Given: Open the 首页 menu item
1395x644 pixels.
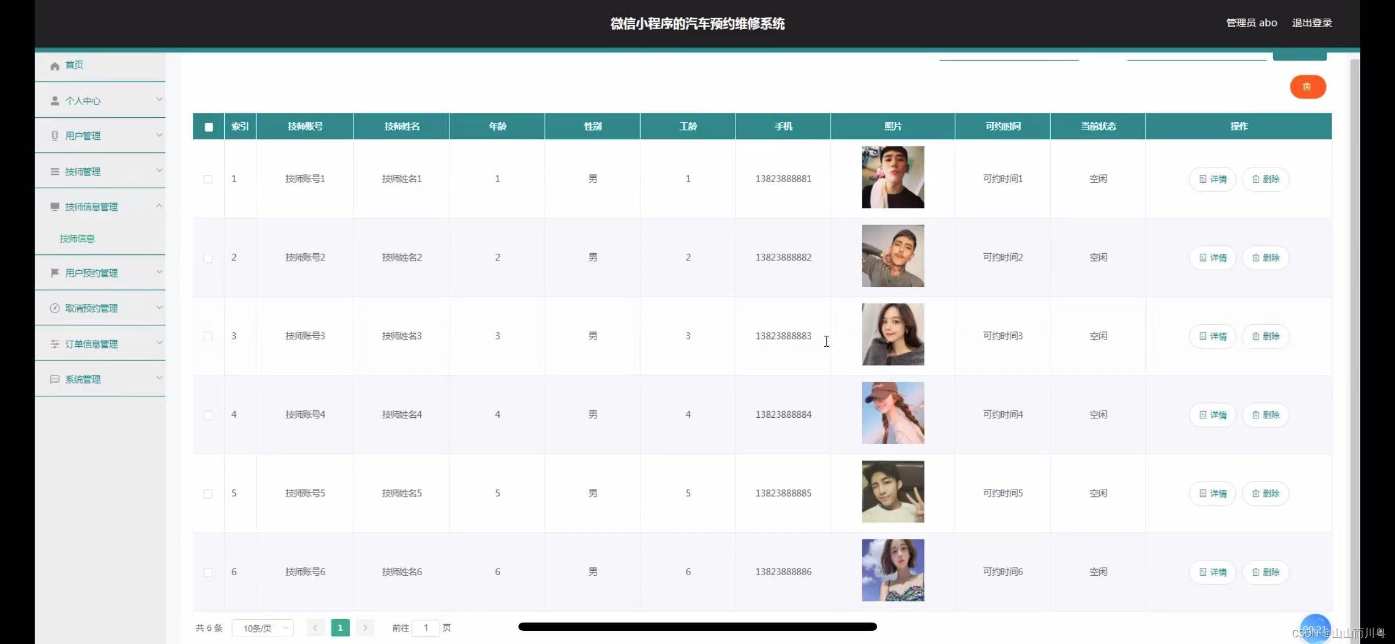Looking at the screenshot, I should click(74, 65).
